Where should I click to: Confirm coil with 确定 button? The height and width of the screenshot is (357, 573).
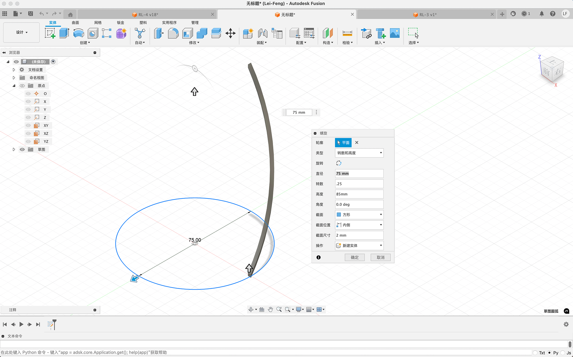355,258
